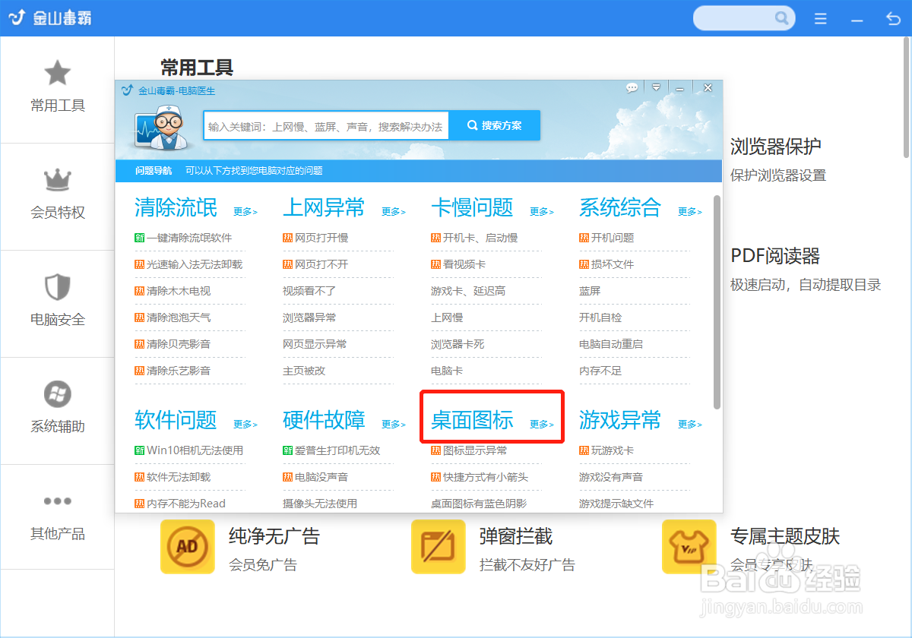Image resolution: width=912 pixels, height=638 pixels.
Task: Expand 更多 next to 软件问题
Action: click(245, 425)
